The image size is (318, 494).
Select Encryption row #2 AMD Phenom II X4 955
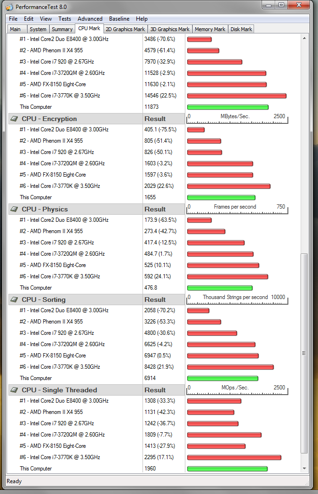click(51, 141)
